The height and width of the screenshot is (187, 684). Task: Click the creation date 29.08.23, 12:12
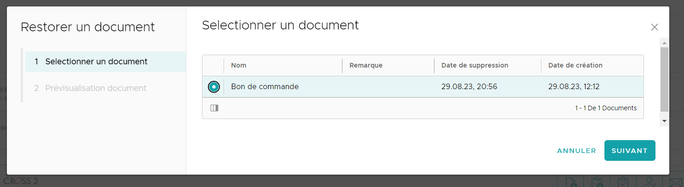(x=574, y=86)
